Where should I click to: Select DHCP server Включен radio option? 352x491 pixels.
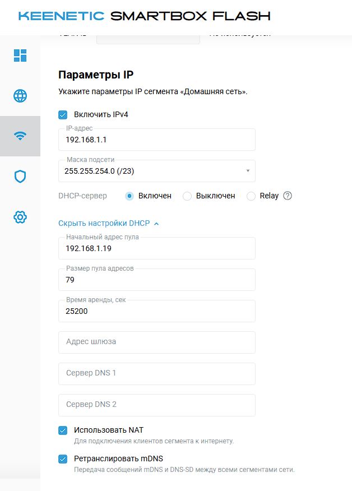pos(129,196)
